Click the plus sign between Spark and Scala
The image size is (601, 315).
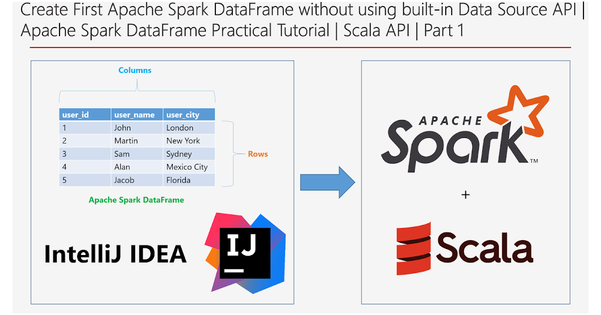click(466, 195)
